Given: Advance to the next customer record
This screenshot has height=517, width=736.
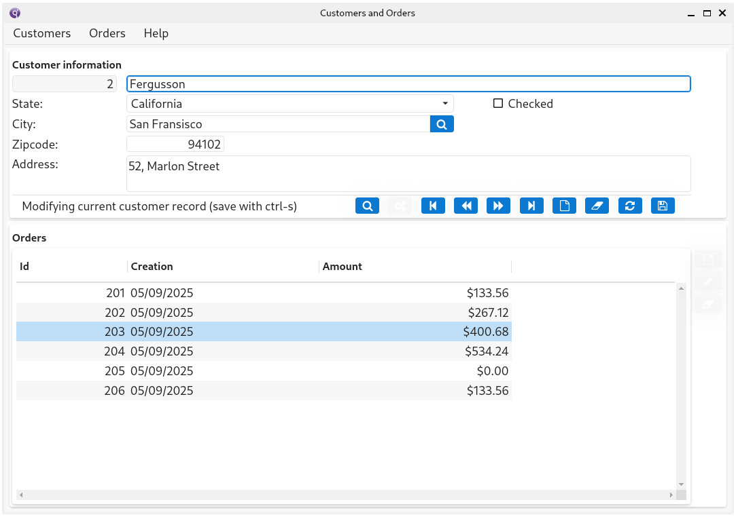Looking at the screenshot, I should [498, 206].
